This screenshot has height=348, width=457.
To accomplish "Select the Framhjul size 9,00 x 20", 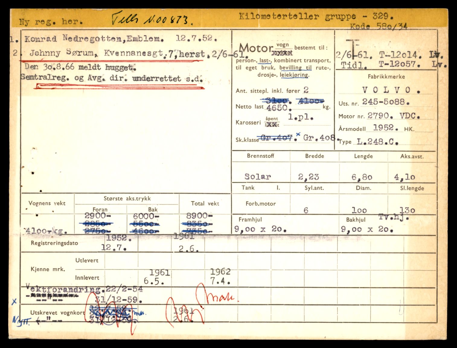I will [260, 229].
